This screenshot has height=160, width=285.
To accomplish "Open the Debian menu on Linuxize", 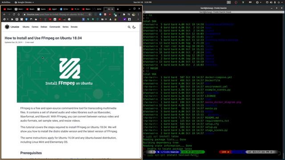I will click(44, 27).
